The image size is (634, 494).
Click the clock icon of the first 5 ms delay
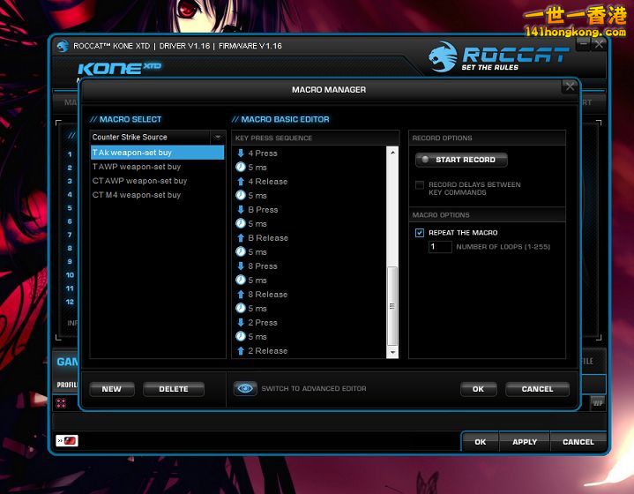click(241, 167)
